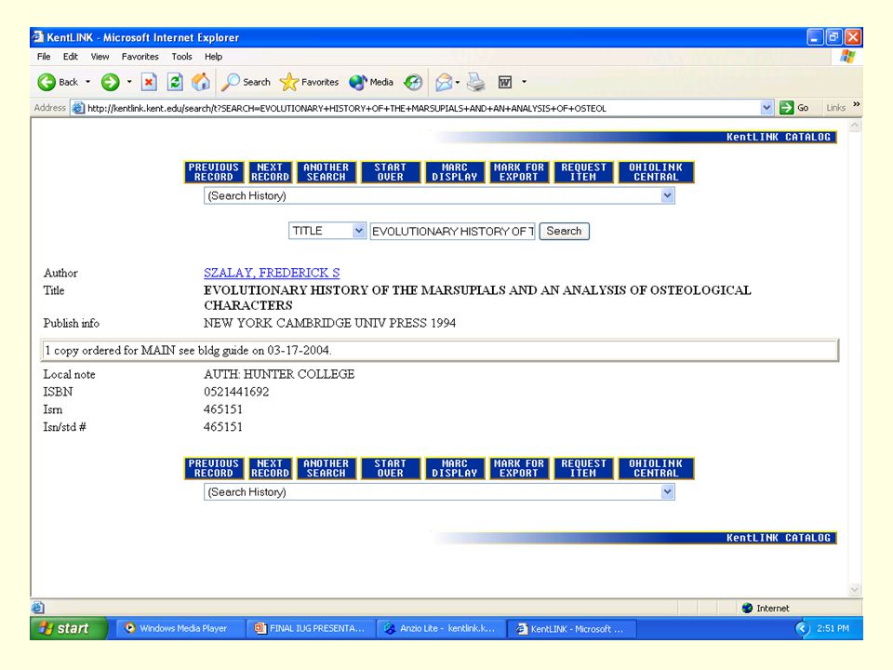Print the page using printer icon

click(x=476, y=83)
